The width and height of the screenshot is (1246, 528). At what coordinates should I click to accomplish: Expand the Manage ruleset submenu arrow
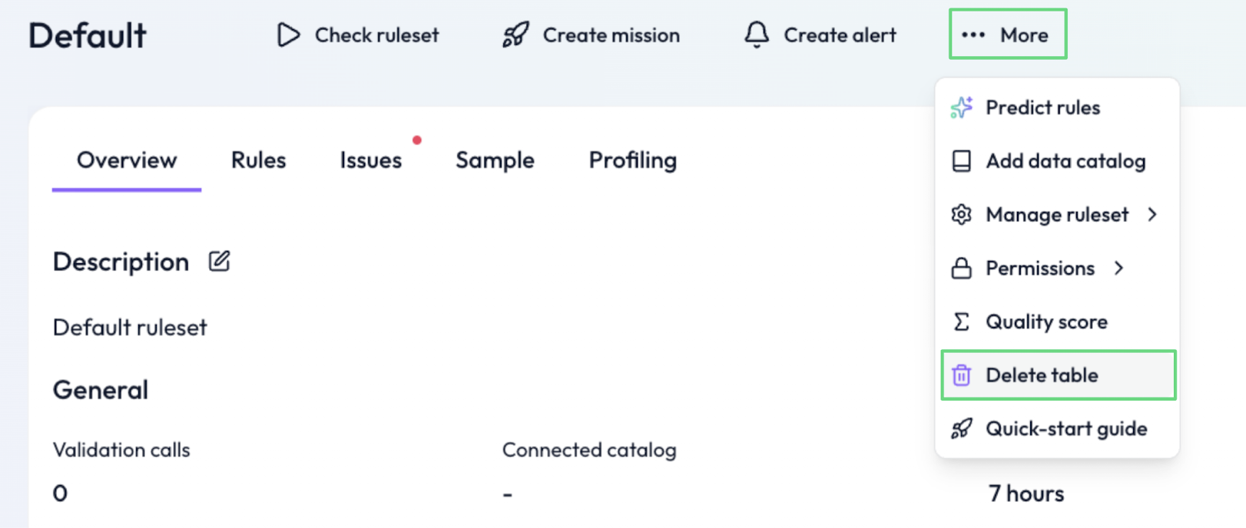pos(1152,215)
